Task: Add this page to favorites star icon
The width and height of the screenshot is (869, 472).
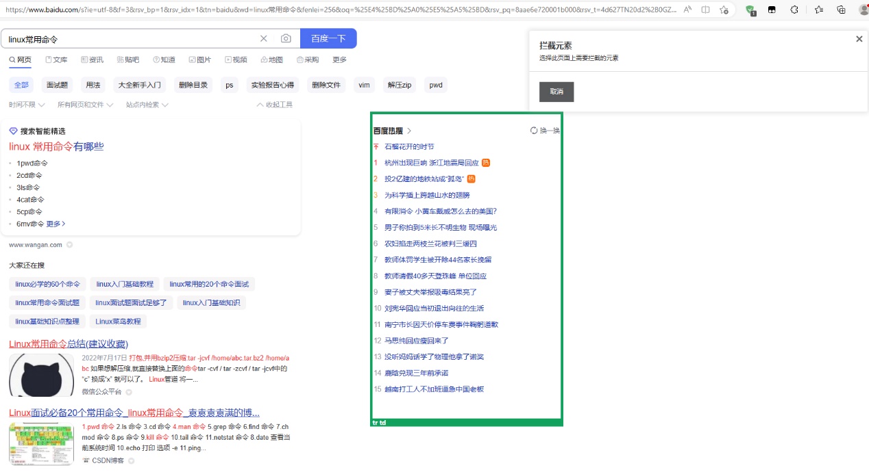Action: pyautogui.click(x=724, y=10)
